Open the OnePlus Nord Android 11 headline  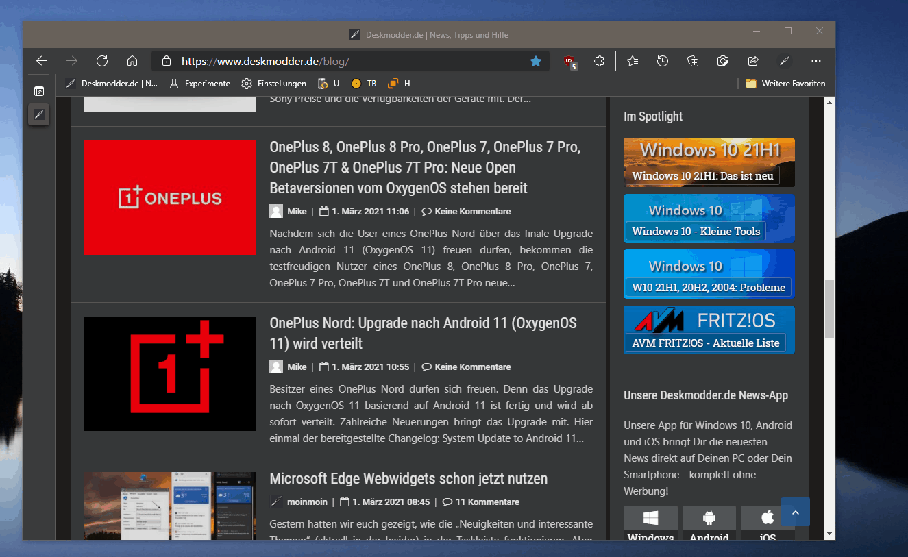[x=424, y=333]
